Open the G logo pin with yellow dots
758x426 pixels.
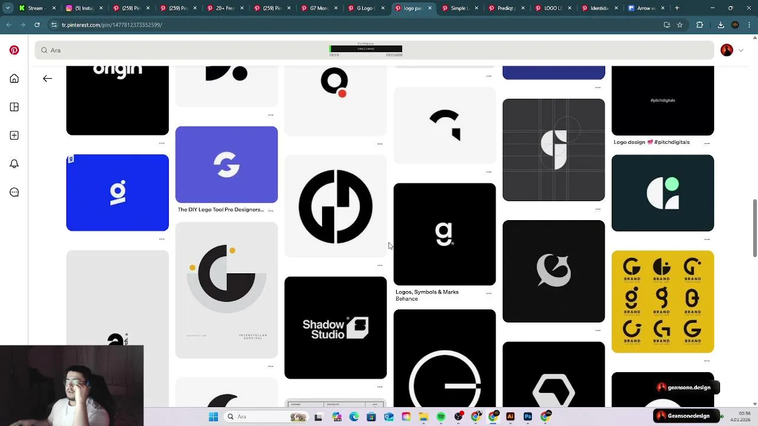click(226, 290)
